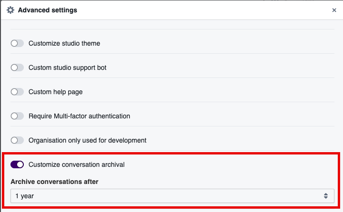Click the "Customize conversation archival" label text
This screenshot has height=212, width=343.
76,164
